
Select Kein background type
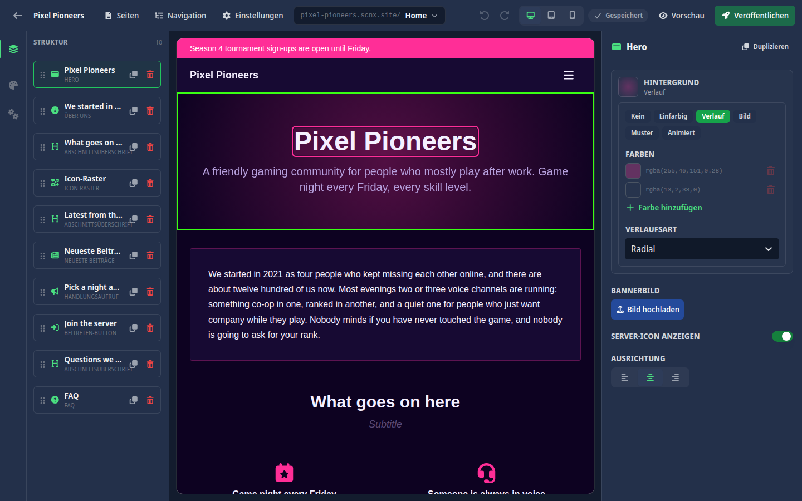pos(638,116)
